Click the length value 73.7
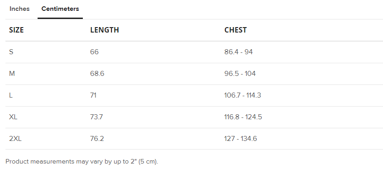 click(96, 117)
